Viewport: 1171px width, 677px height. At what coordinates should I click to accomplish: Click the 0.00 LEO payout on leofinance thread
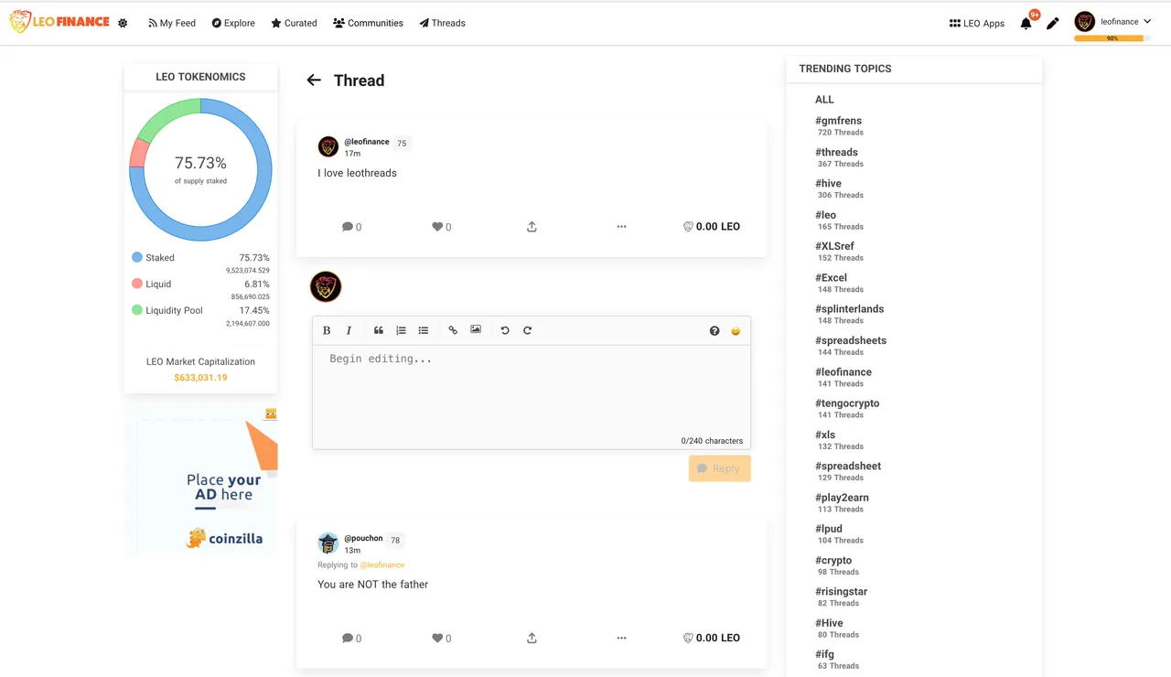712,227
